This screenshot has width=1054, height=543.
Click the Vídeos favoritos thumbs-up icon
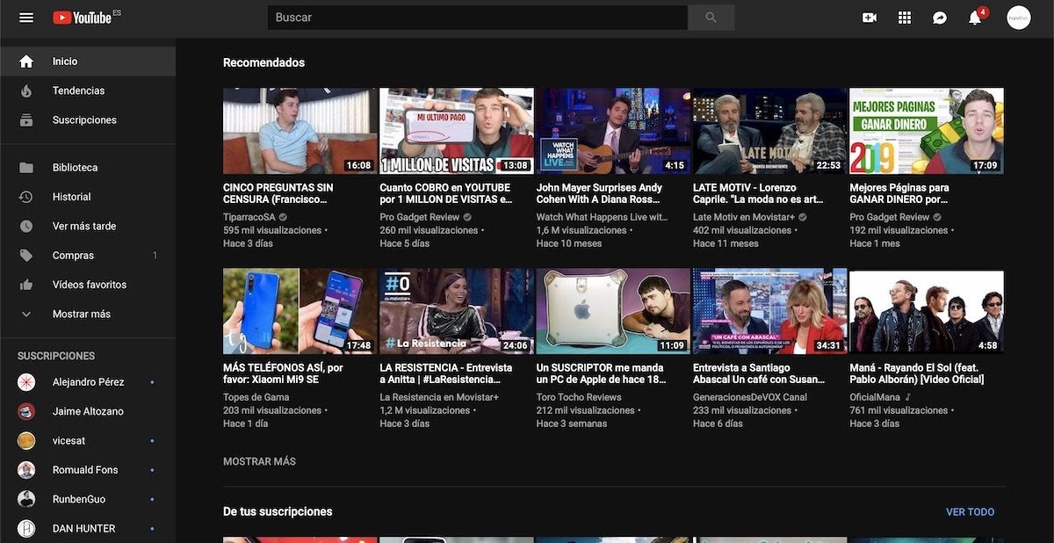point(26,285)
